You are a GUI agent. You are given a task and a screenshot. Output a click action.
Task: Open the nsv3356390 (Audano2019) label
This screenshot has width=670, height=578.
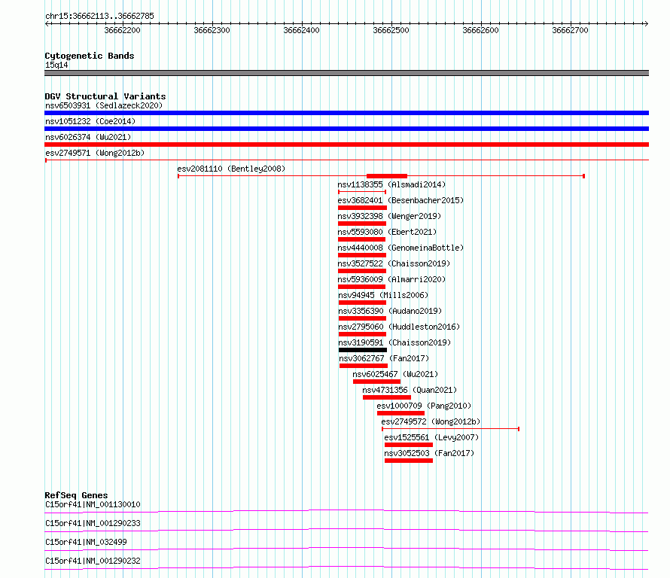tap(390, 311)
